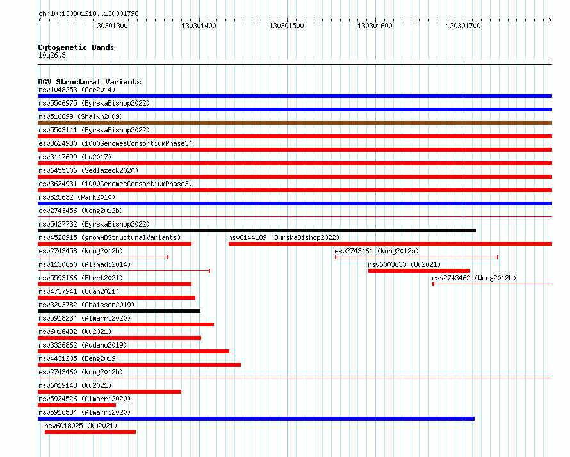The height and width of the screenshot is (457, 570).
Task: Click the thin line under esv2743461 (Wong2012b)
Action: [416, 257]
